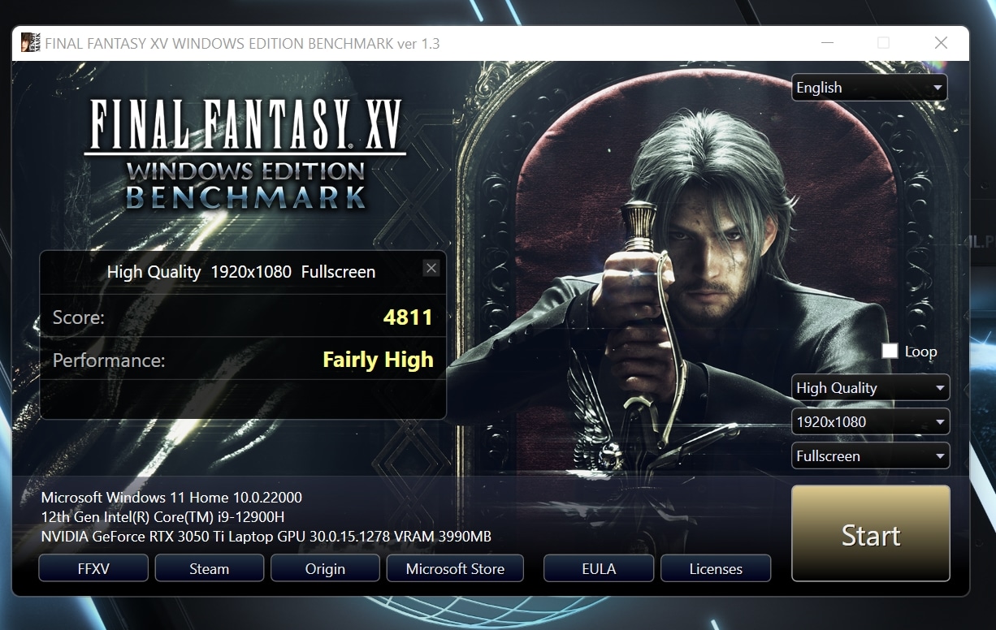
Task: Open the FFXV website button
Action: 93,568
